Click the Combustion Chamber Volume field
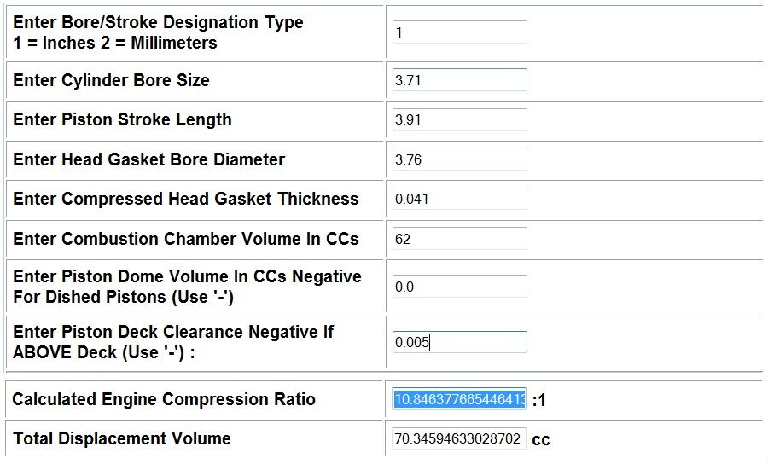Viewport: 768px width, 464px height. (x=459, y=238)
